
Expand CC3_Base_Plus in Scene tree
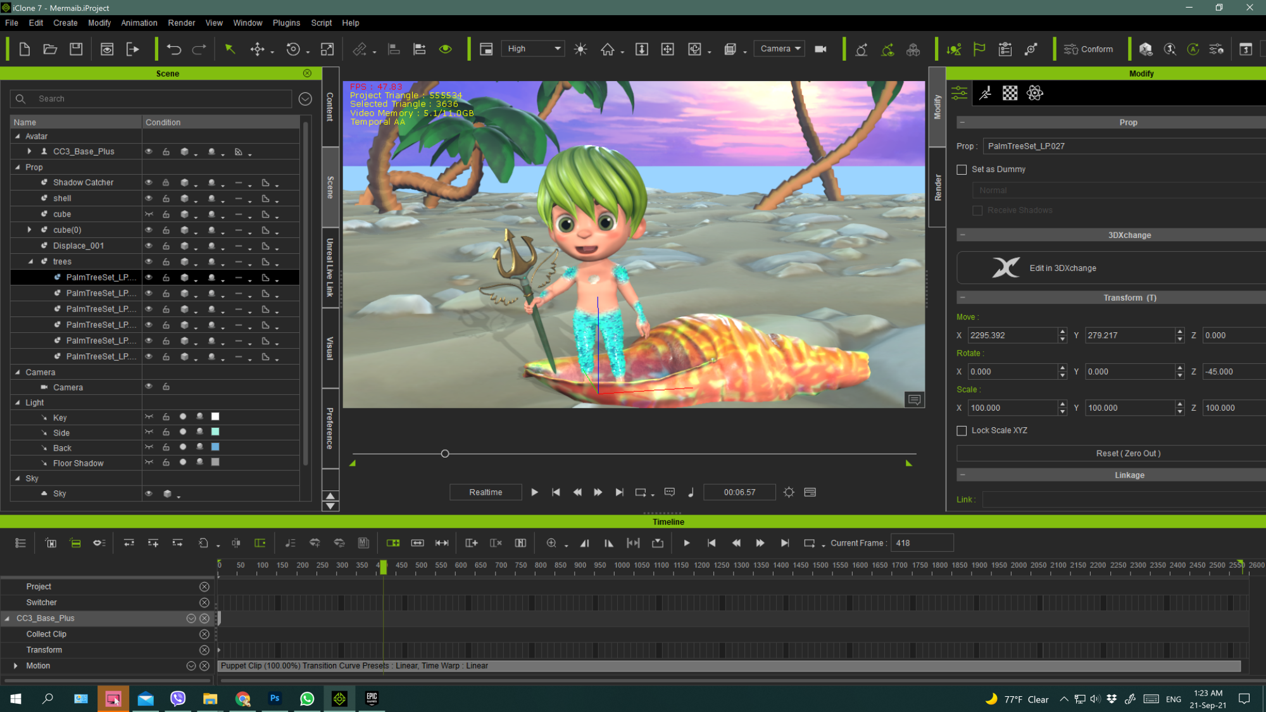point(29,151)
